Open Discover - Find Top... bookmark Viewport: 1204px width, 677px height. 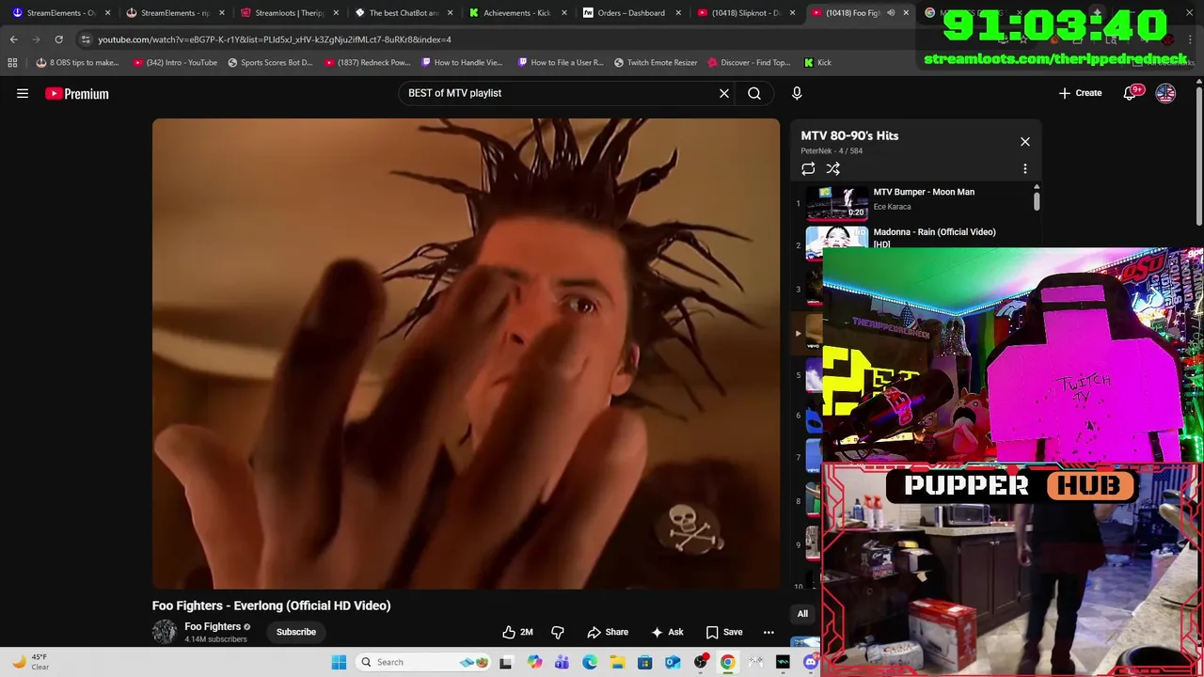(749, 62)
